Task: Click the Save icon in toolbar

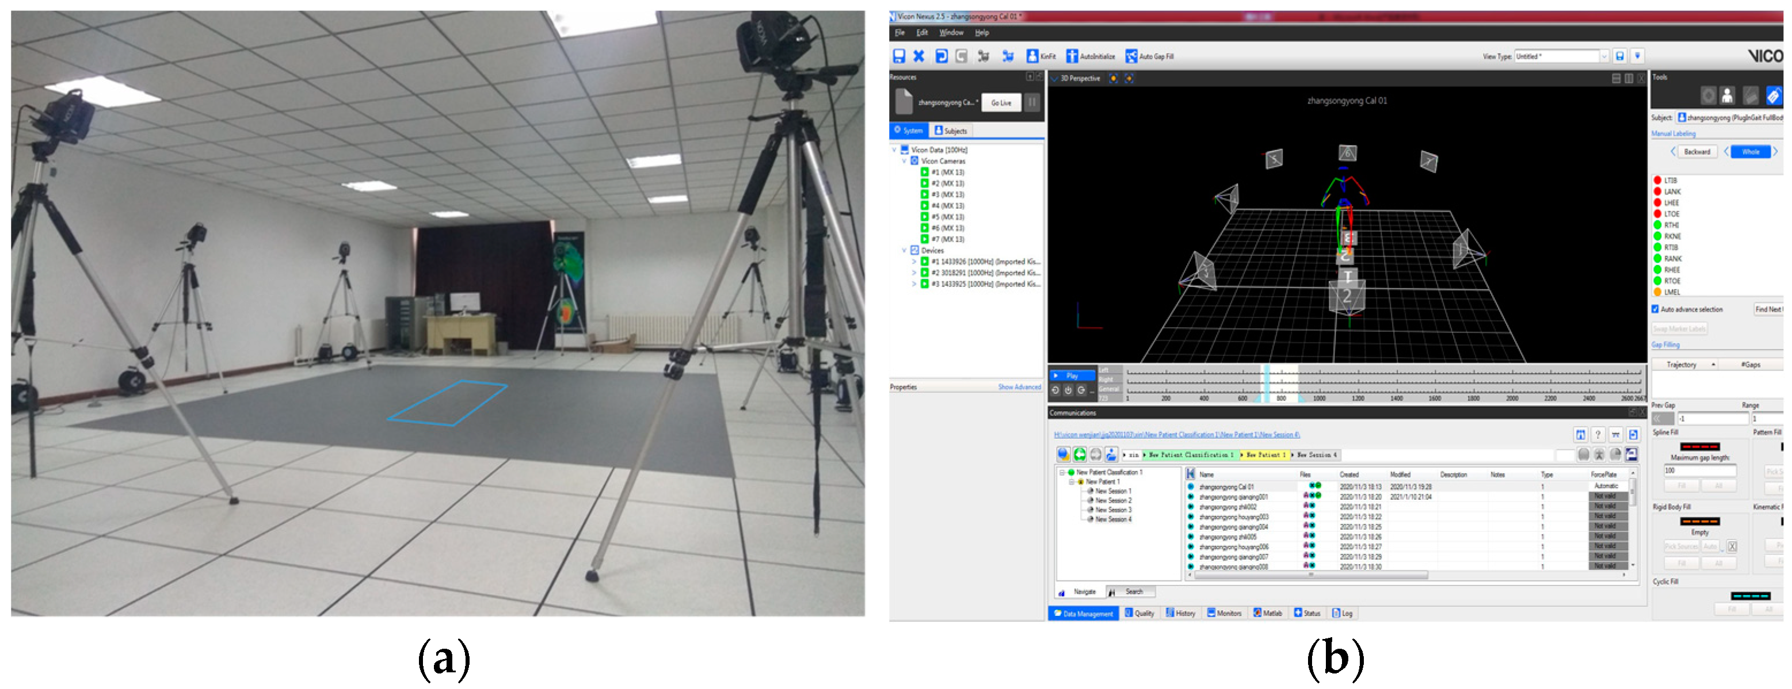Action: tap(899, 56)
